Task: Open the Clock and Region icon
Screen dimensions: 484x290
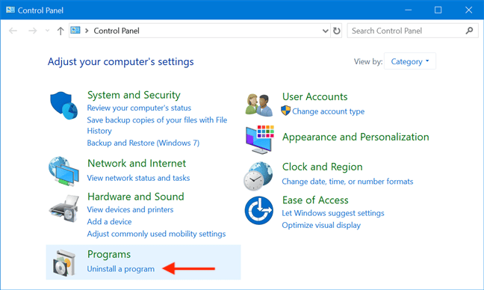Action: point(258,176)
